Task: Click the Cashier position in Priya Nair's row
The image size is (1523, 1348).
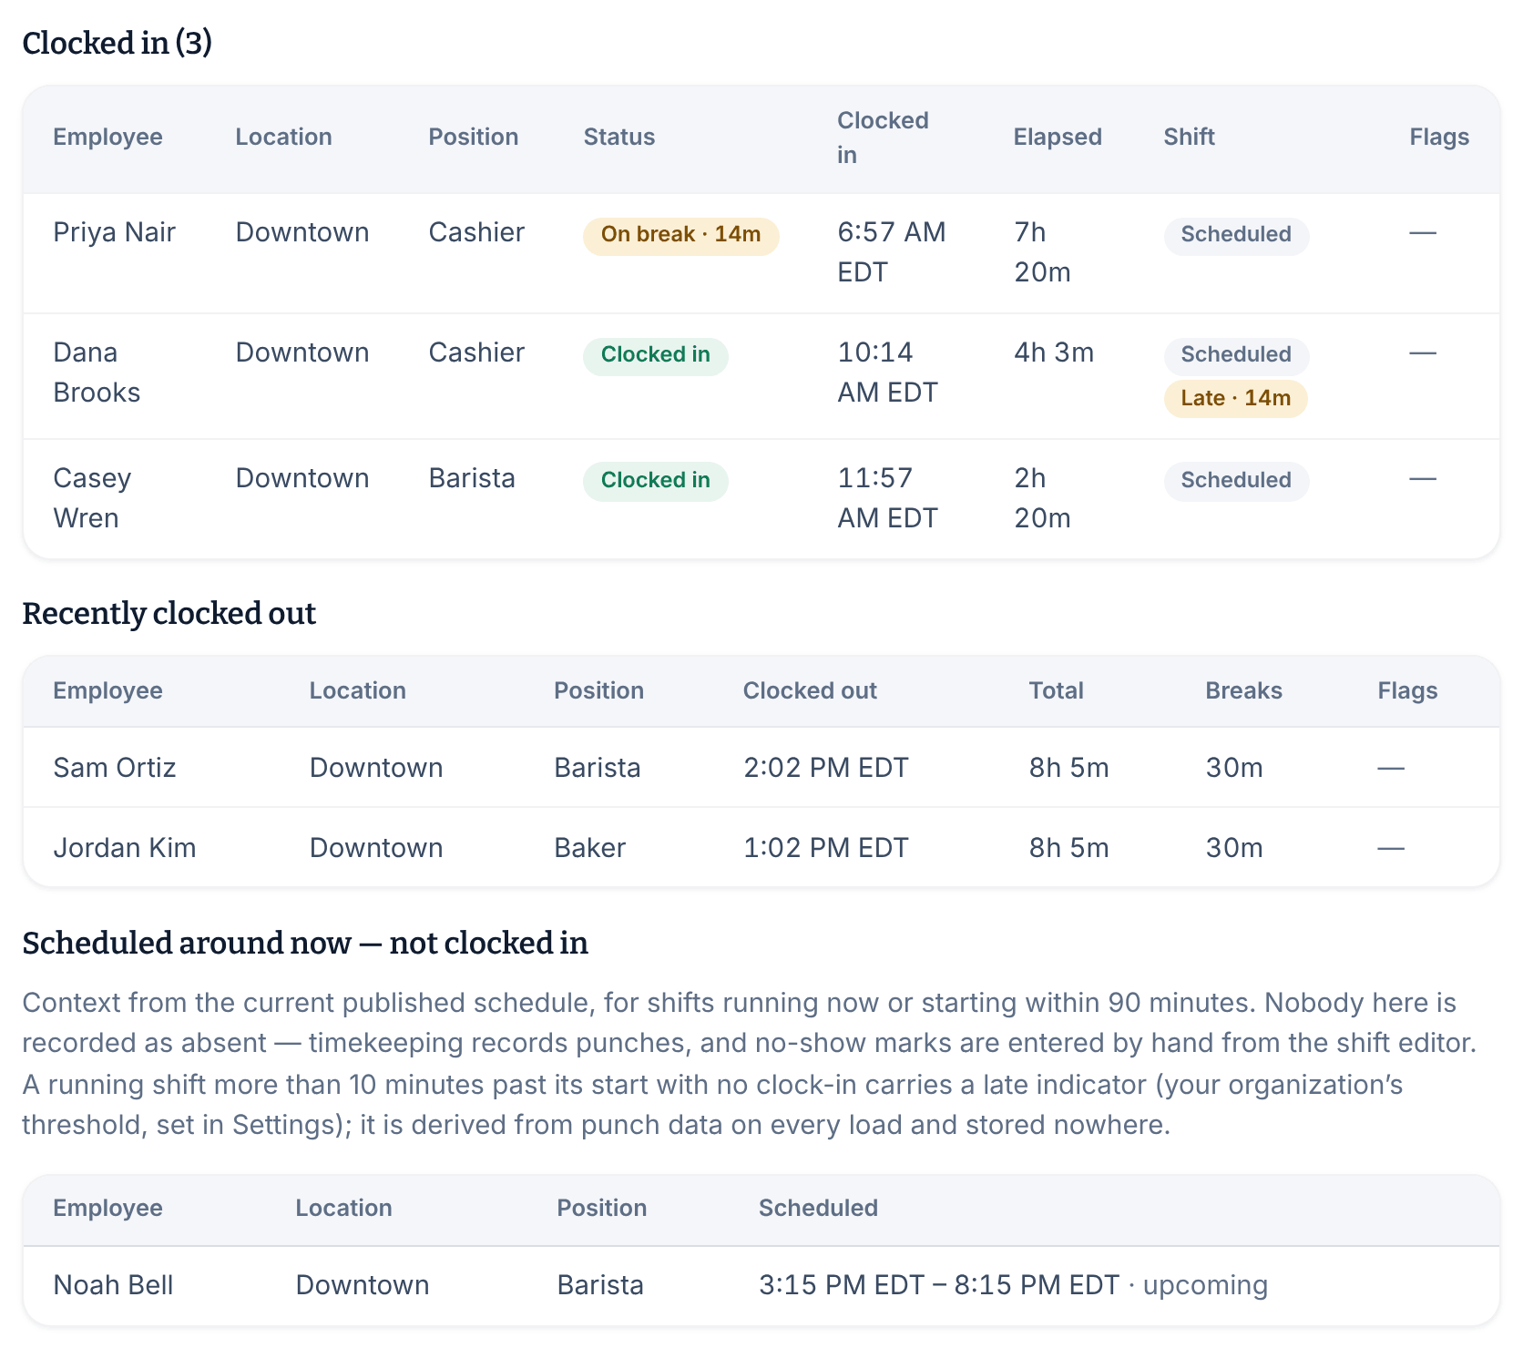Action: 476,232
